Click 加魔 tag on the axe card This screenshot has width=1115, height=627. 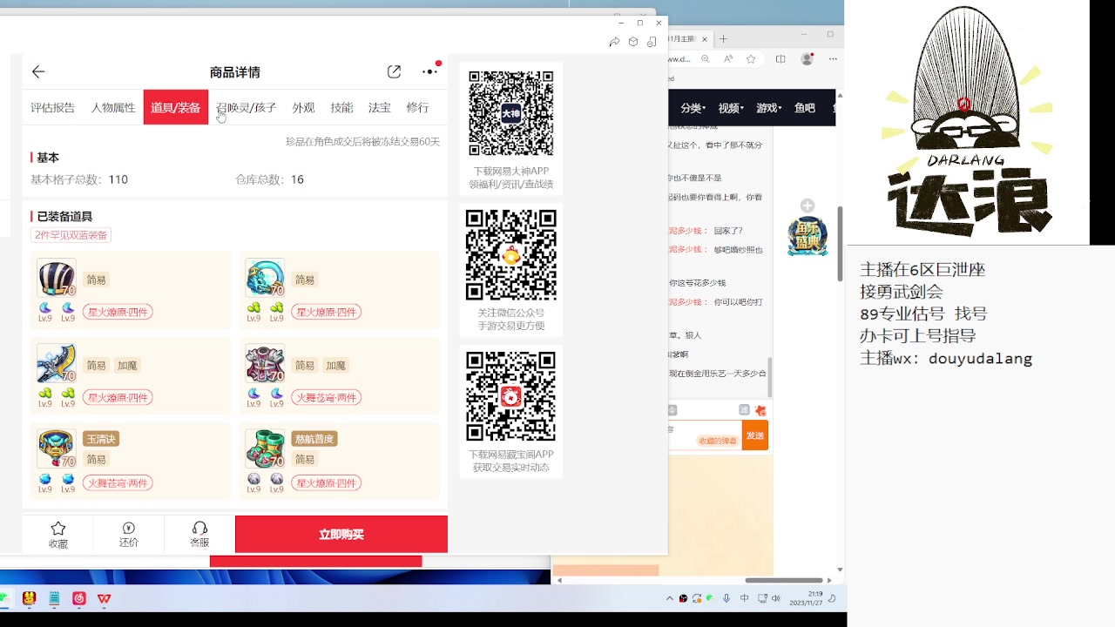127,366
